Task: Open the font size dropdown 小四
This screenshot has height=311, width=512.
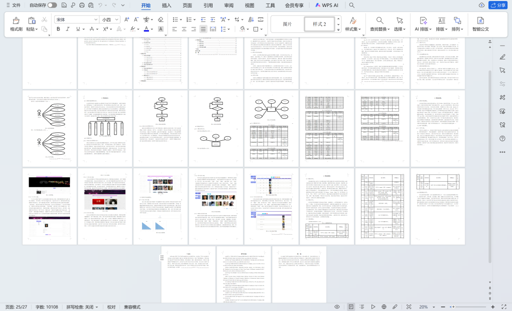Action: 116,19
